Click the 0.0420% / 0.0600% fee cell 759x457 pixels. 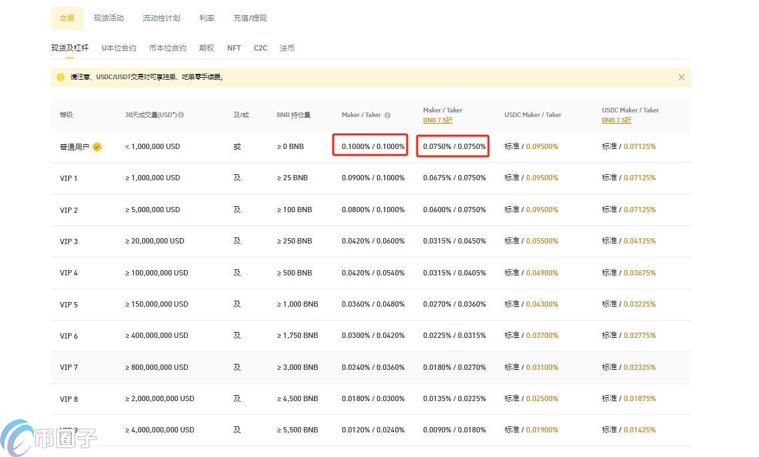click(373, 241)
